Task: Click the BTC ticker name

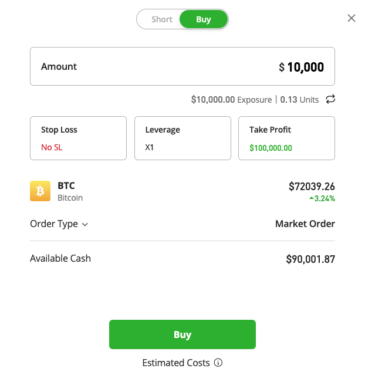Action: coord(66,186)
